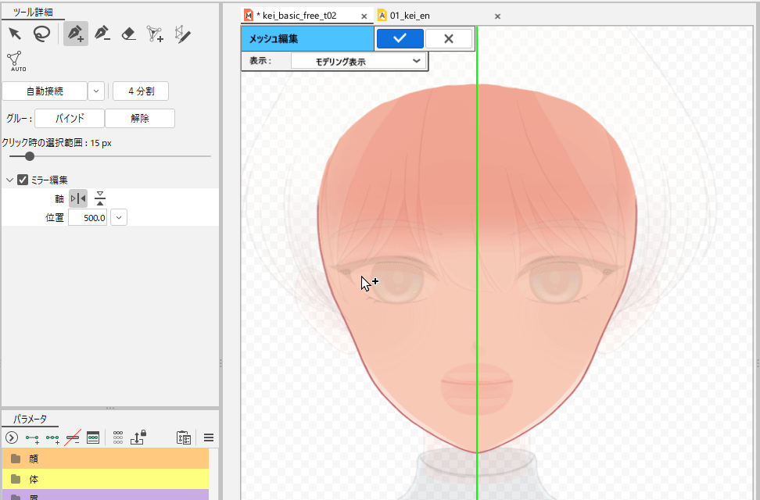The width and height of the screenshot is (760, 500).
Task: Set mirror axis to vertical line
Action: [78, 198]
